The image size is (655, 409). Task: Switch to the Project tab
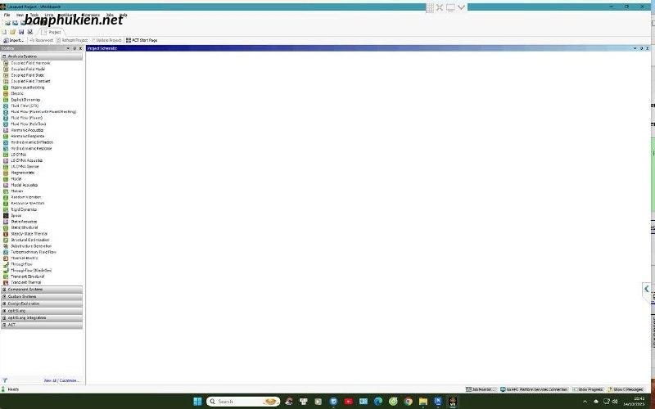[x=53, y=32]
